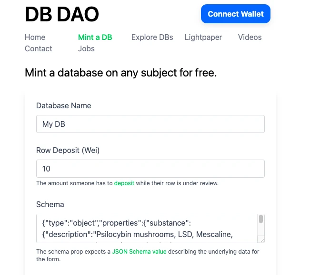Screen dimensions: 310x275
Task: Select the Mint a DB tab
Action: [95, 37]
